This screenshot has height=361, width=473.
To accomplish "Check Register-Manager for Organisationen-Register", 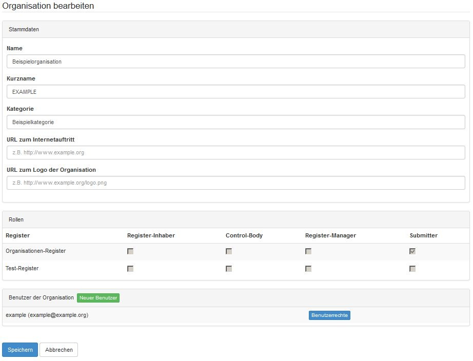I will 308,251.
